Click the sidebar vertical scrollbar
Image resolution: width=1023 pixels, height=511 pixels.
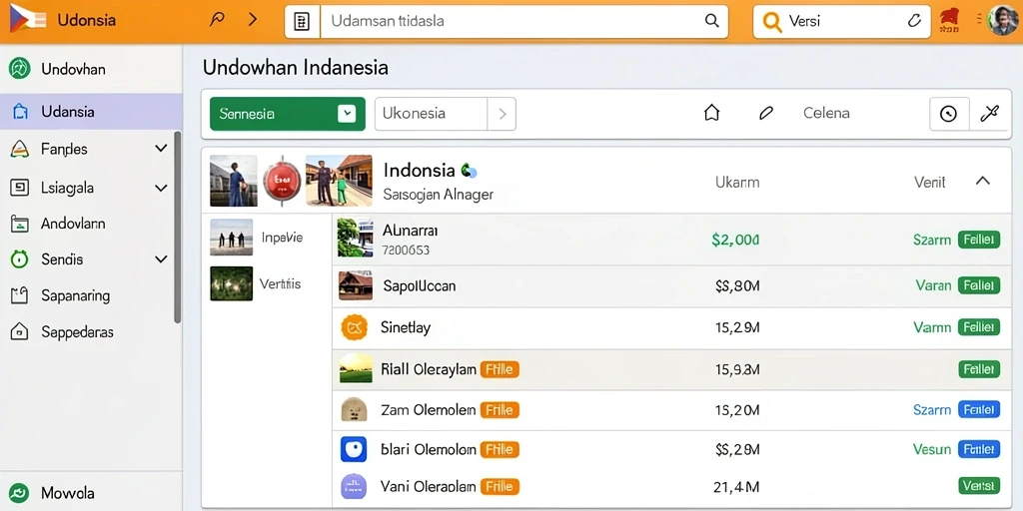tap(177, 227)
